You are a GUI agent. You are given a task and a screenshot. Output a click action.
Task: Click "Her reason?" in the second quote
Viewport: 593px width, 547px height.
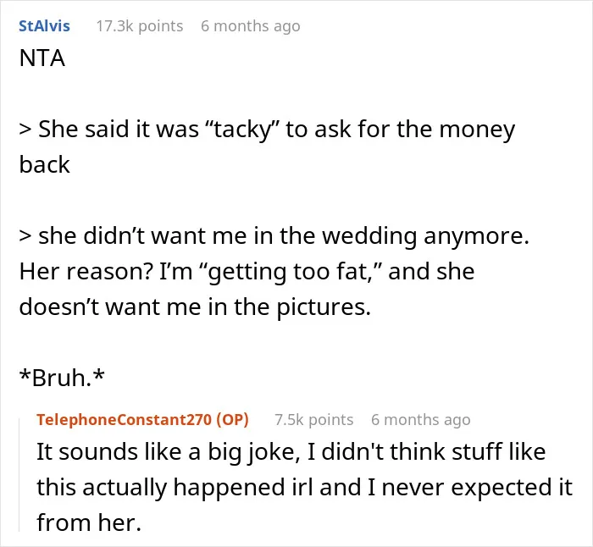[x=86, y=272]
